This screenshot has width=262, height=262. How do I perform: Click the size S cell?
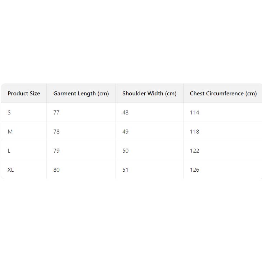pos(9,113)
